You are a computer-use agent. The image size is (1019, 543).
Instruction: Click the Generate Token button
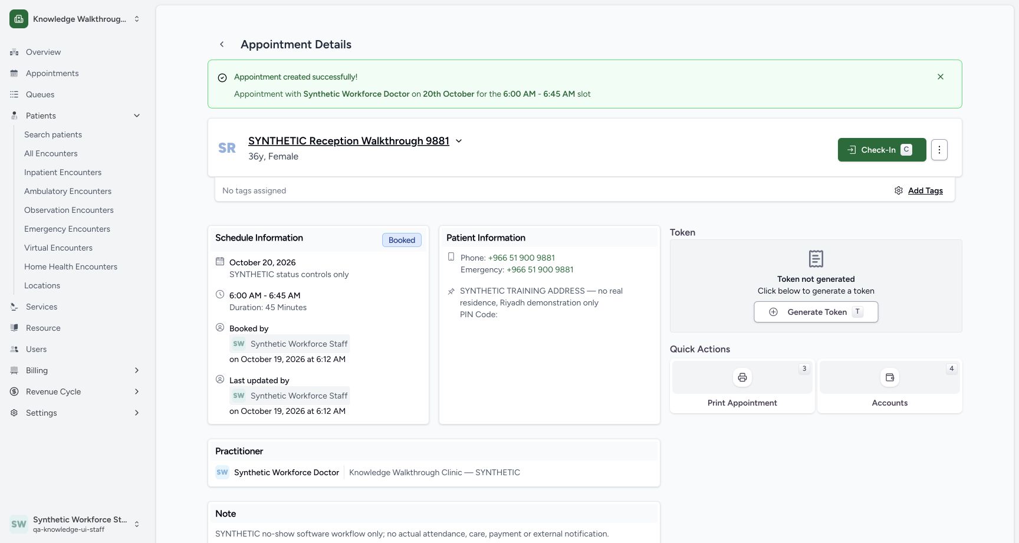click(x=816, y=312)
